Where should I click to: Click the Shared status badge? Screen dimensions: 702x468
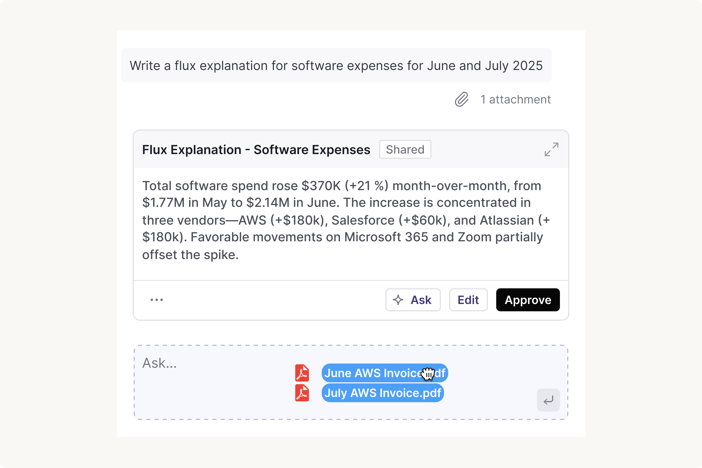[x=405, y=149]
